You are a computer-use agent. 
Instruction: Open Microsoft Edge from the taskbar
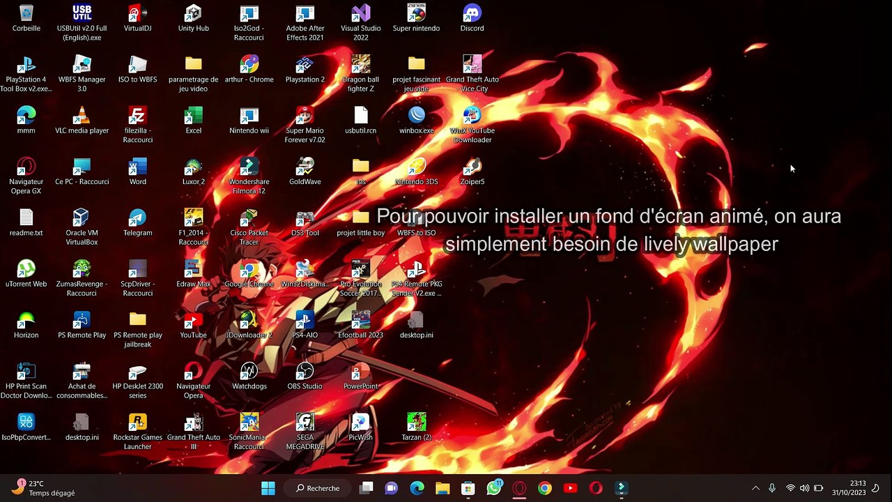click(417, 488)
